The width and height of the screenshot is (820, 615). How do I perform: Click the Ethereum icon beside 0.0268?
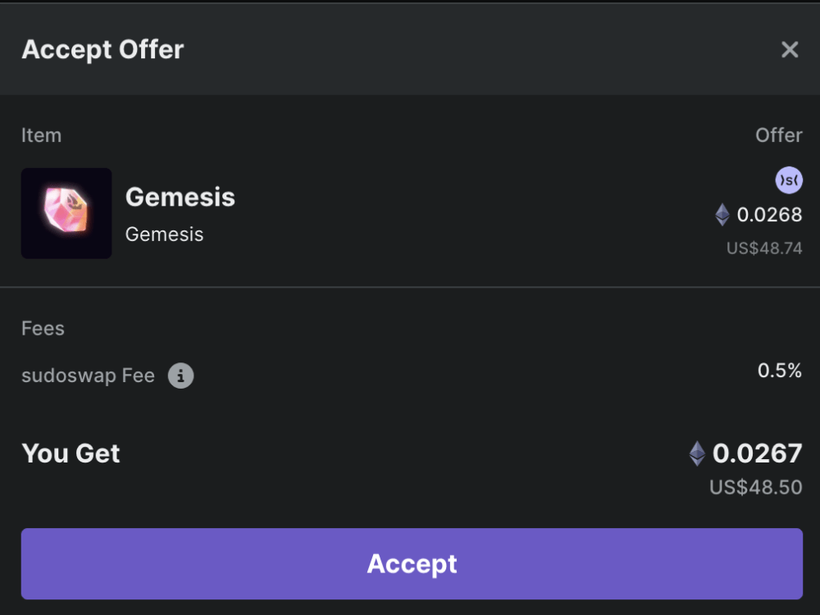click(722, 215)
